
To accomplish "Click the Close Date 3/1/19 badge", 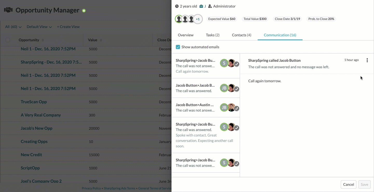I will pos(288,19).
